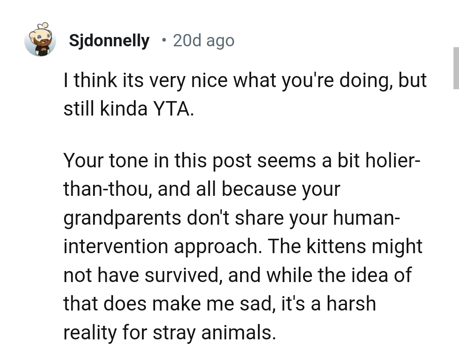Open the "20d ago" comment timestamp
Viewport: 459px width, 353px height.
coord(204,41)
